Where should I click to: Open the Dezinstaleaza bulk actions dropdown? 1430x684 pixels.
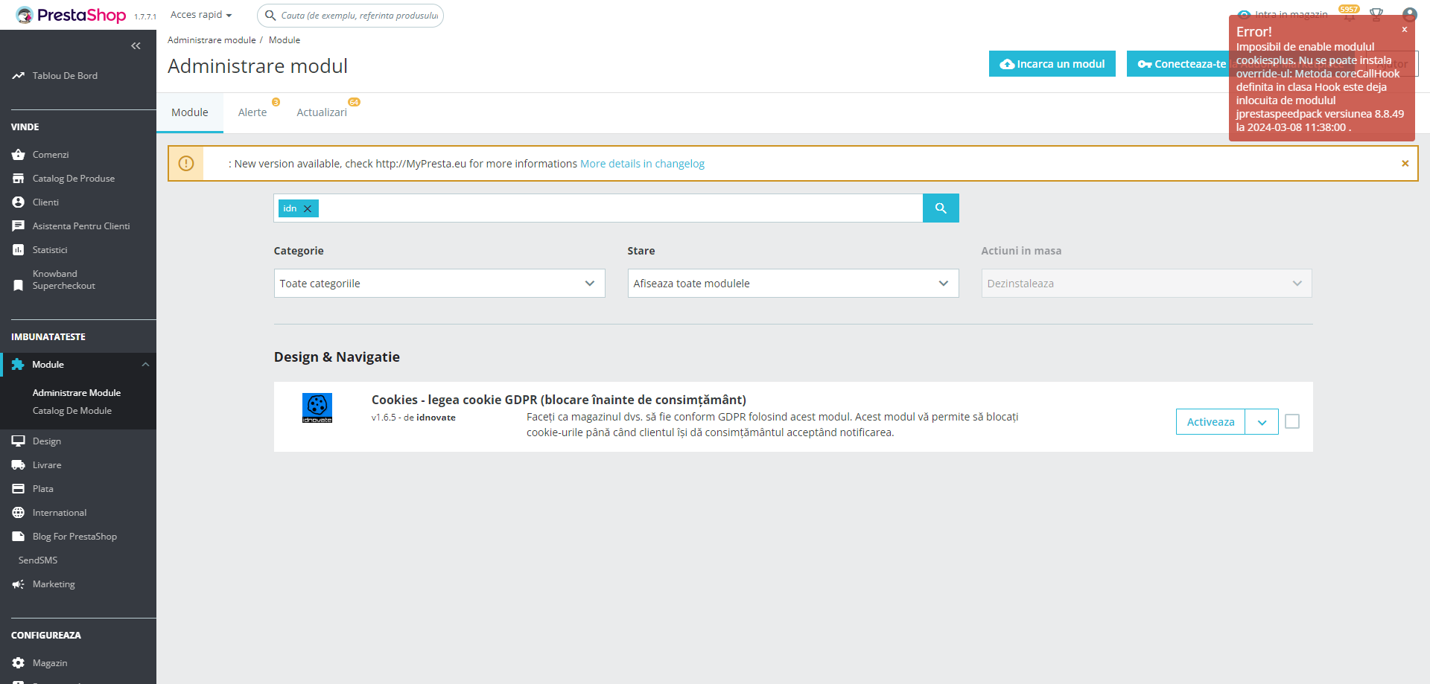[x=1147, y=284]
